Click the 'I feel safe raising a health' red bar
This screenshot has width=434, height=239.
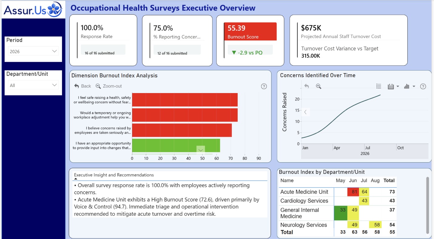tap(185, 100)
